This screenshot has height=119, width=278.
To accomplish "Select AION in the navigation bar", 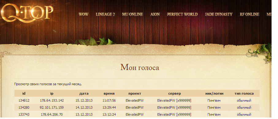I will 155,14.
